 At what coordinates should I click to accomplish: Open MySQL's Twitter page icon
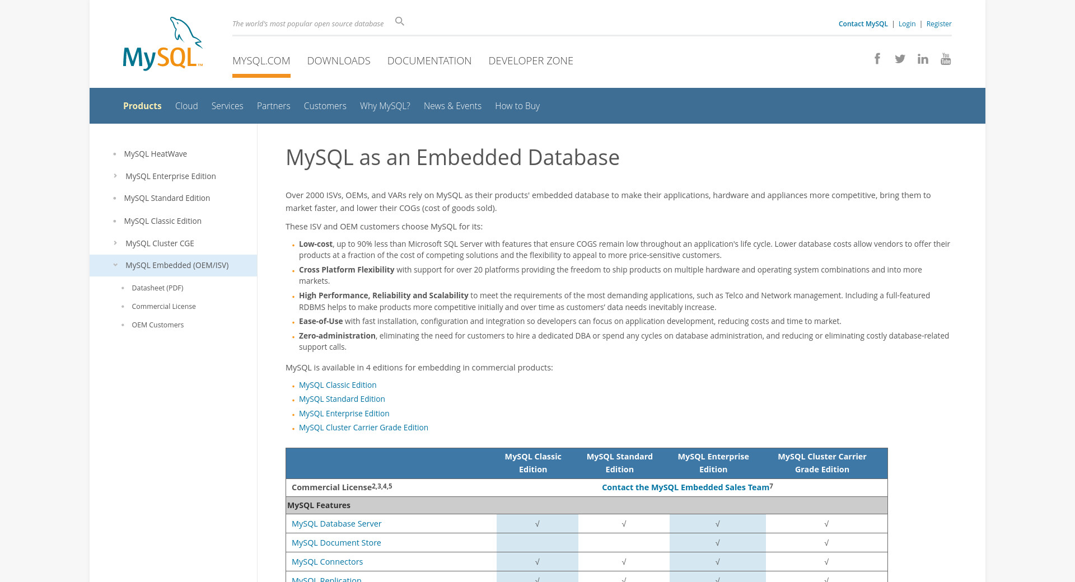900,59
